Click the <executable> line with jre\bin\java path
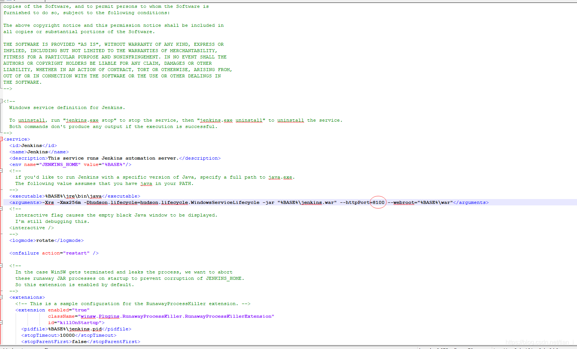Screen dimensions: 577x349 pyautogui.click(x=75, y=196)
